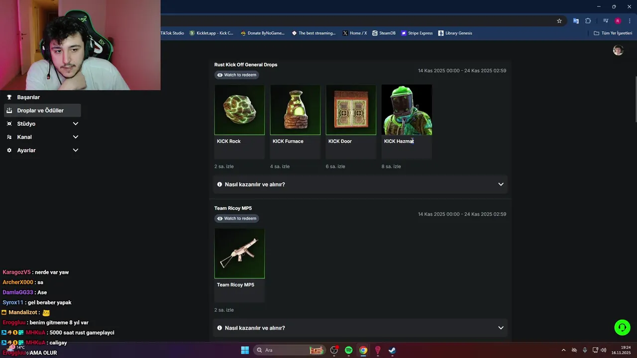Open the Library Genesis bookmark

pyautogui.click(x=455, y=33)
